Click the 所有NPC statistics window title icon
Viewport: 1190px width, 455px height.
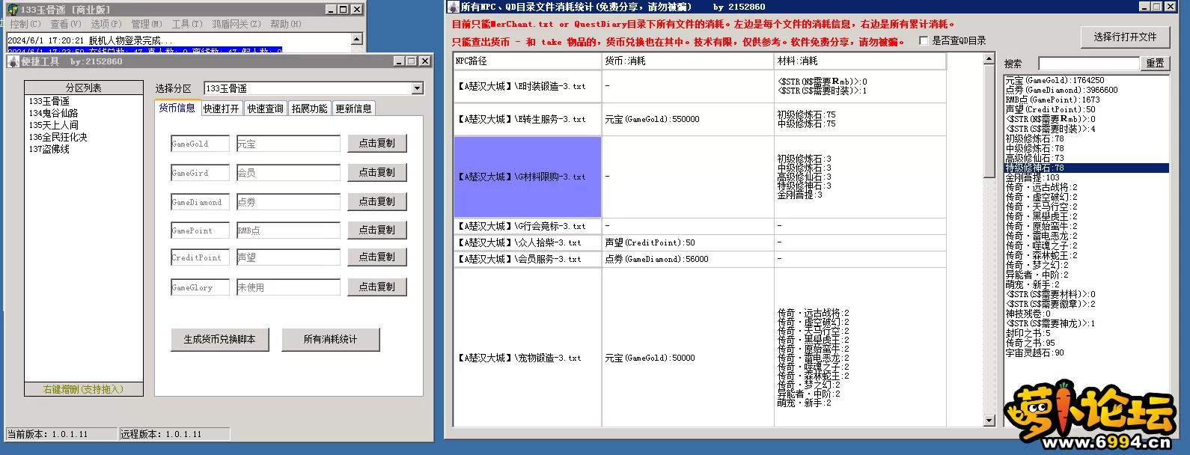point(453,7)
